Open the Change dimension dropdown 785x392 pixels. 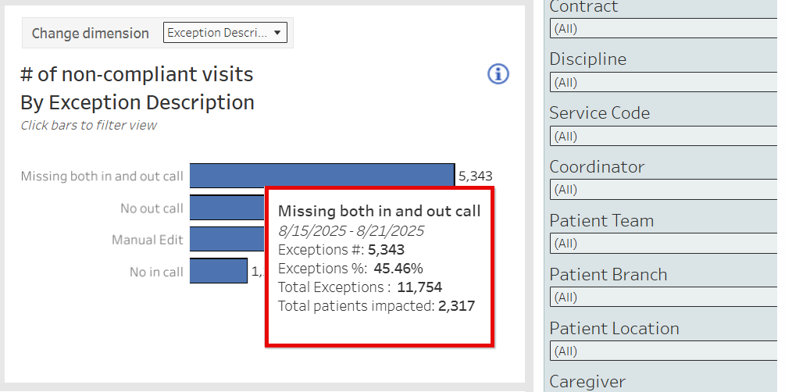(225, 33)
